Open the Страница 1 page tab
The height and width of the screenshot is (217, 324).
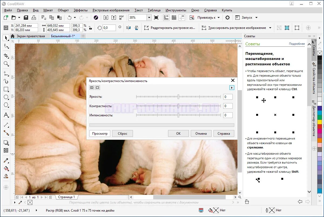[x=66, y=197]
